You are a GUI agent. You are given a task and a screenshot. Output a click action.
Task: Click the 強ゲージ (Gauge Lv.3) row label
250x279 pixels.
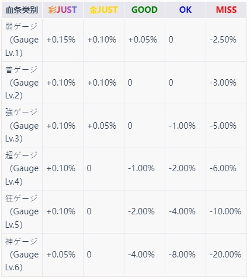[22, 126]
